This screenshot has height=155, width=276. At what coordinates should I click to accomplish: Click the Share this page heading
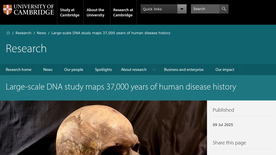[x=229, y=143]
